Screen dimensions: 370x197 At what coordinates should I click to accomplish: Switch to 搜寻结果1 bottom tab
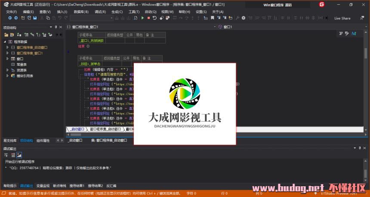(77, 186)
